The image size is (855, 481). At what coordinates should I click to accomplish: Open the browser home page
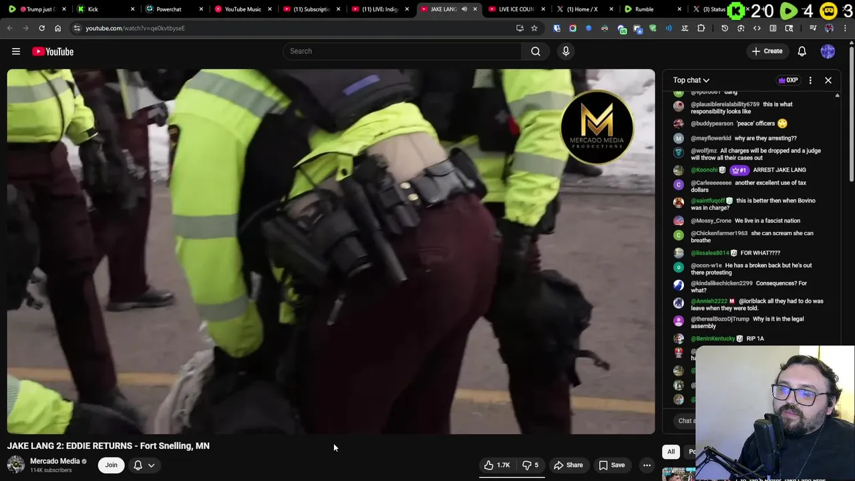click(x=57, y=28)
